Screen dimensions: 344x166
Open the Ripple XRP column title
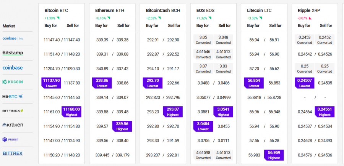(x=309, y=11)
